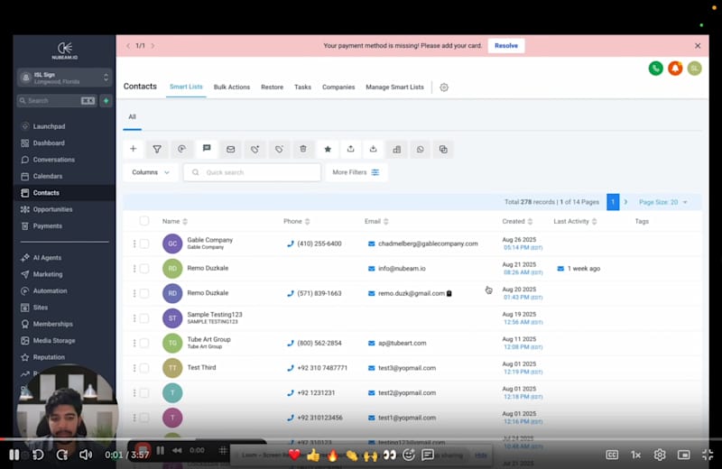Click the import contacts download icon
Viewport: 722px width, 469px height.
click(x=373, y=149)
